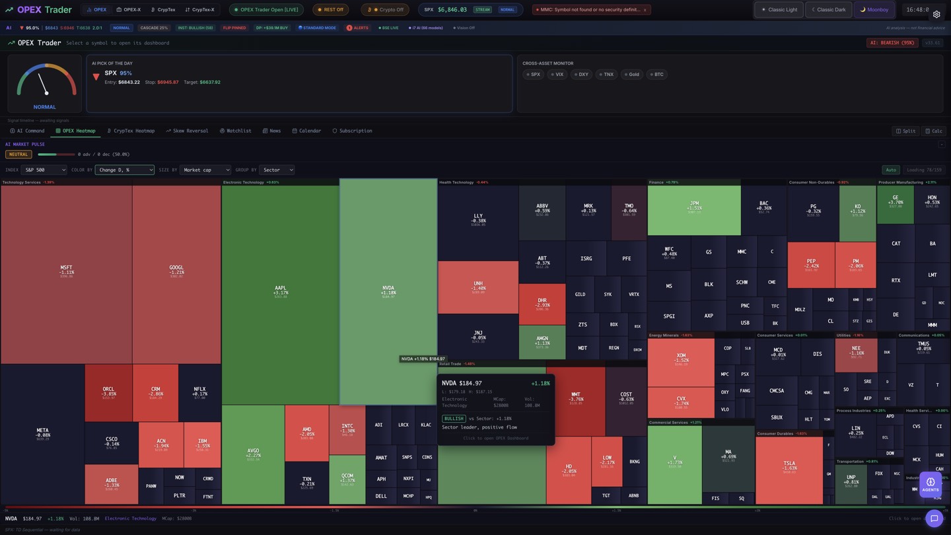The width and height of the screenshot is (951, 535).
Task: Collapse the AI Market Pulse panel
Action: coord(942,145)
